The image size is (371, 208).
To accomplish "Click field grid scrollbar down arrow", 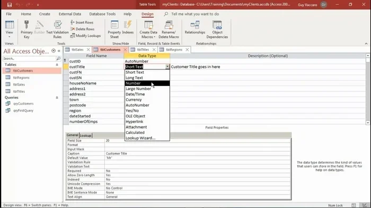I will click(368, 123).
